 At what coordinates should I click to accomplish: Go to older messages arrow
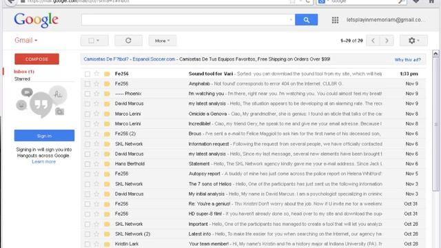point(387,41)
